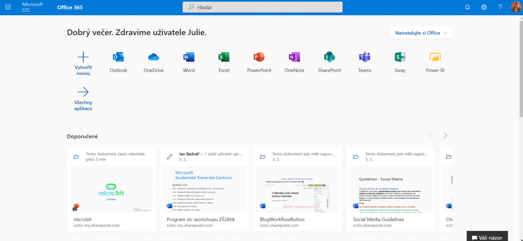Open Microsoft Teams app
The image size is (523, 241).
pos(365,57)
